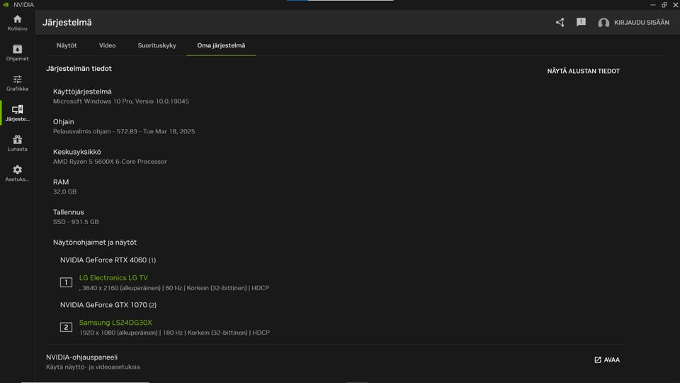Click the Näytönohjaimet ja näytöt label

(x=94, y=243)
